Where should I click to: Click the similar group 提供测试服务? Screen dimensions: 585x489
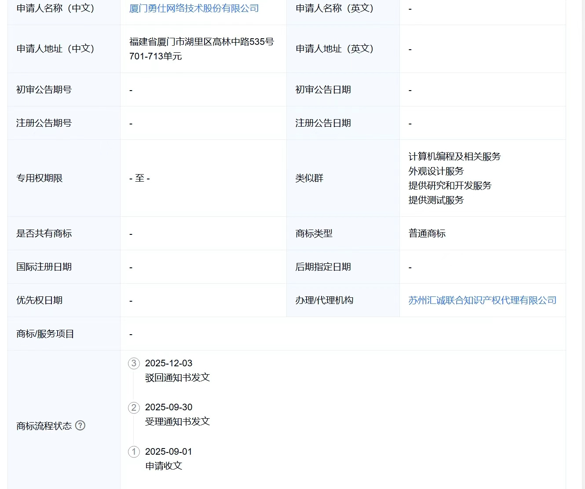point(436,200)
